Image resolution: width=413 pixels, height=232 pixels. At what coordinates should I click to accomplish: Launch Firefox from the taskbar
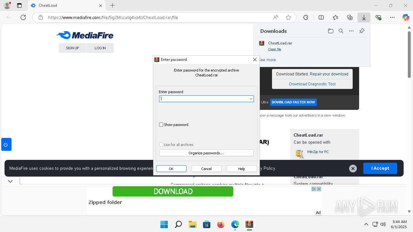221,224
